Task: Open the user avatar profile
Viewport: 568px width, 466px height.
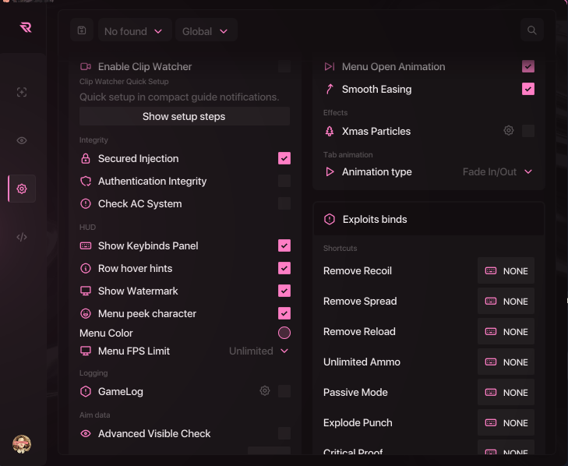Action: tap(22, 444)
